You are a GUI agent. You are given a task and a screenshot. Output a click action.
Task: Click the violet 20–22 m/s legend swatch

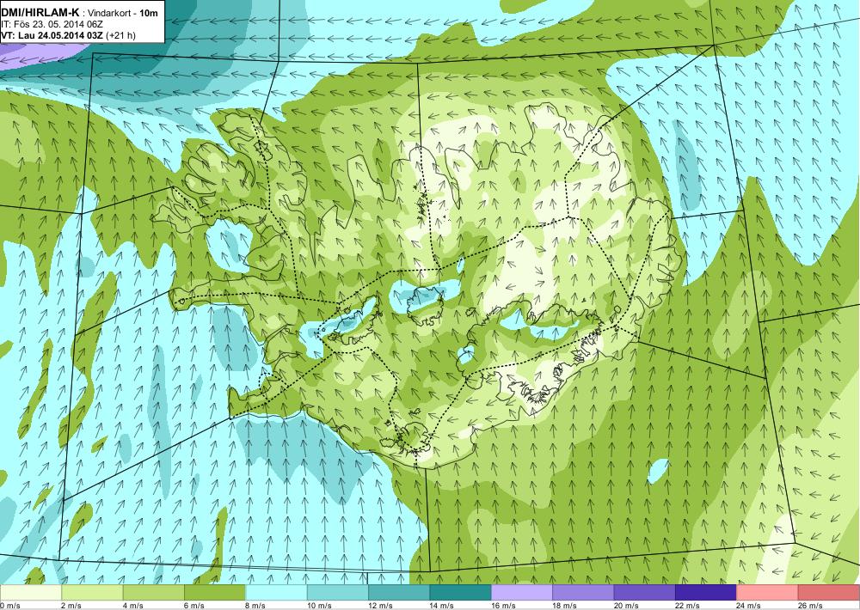(645, 593)
